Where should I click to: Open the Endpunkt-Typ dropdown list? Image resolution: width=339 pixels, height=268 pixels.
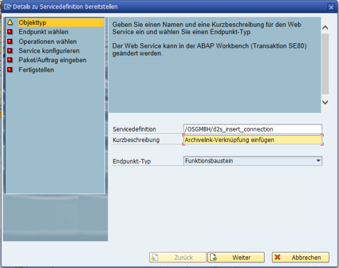[x=318, y=161]
